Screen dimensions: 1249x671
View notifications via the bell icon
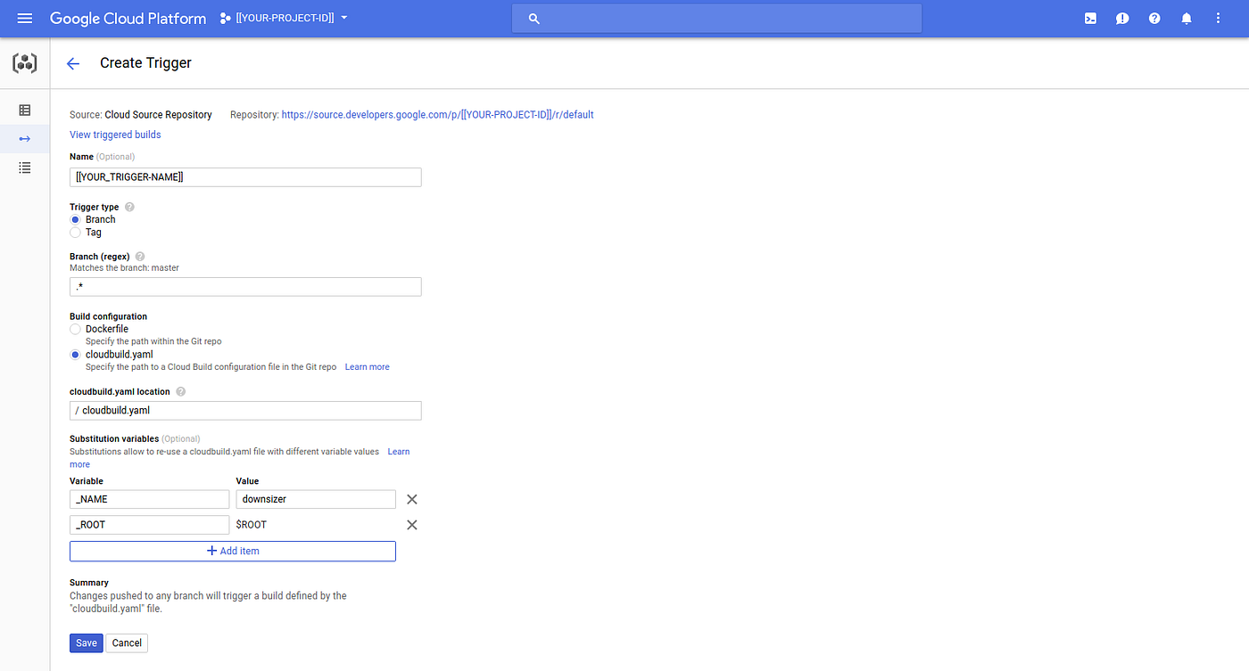[1187, 18]
